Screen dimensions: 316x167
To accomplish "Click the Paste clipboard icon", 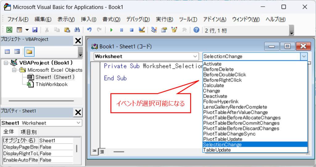I will point(67,30).
